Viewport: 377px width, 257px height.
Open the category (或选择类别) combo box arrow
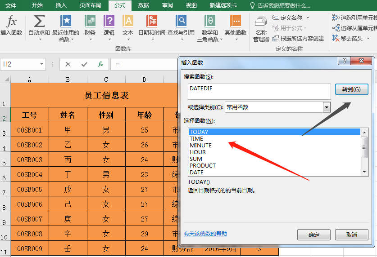[x=327, y=107]
